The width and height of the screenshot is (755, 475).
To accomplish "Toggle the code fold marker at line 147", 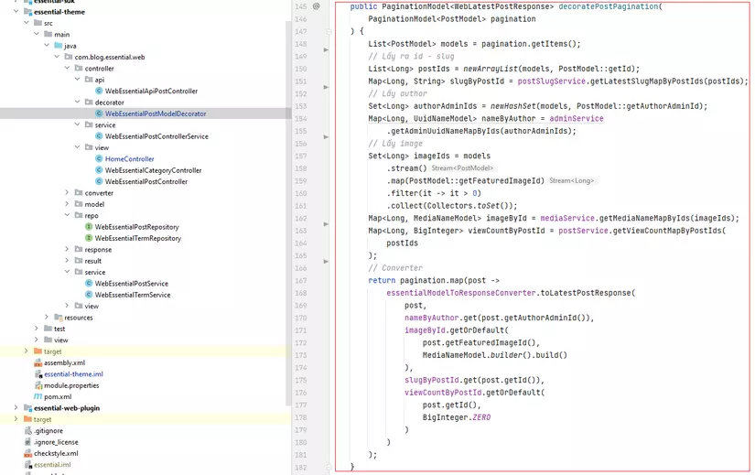I will [328, 31].
